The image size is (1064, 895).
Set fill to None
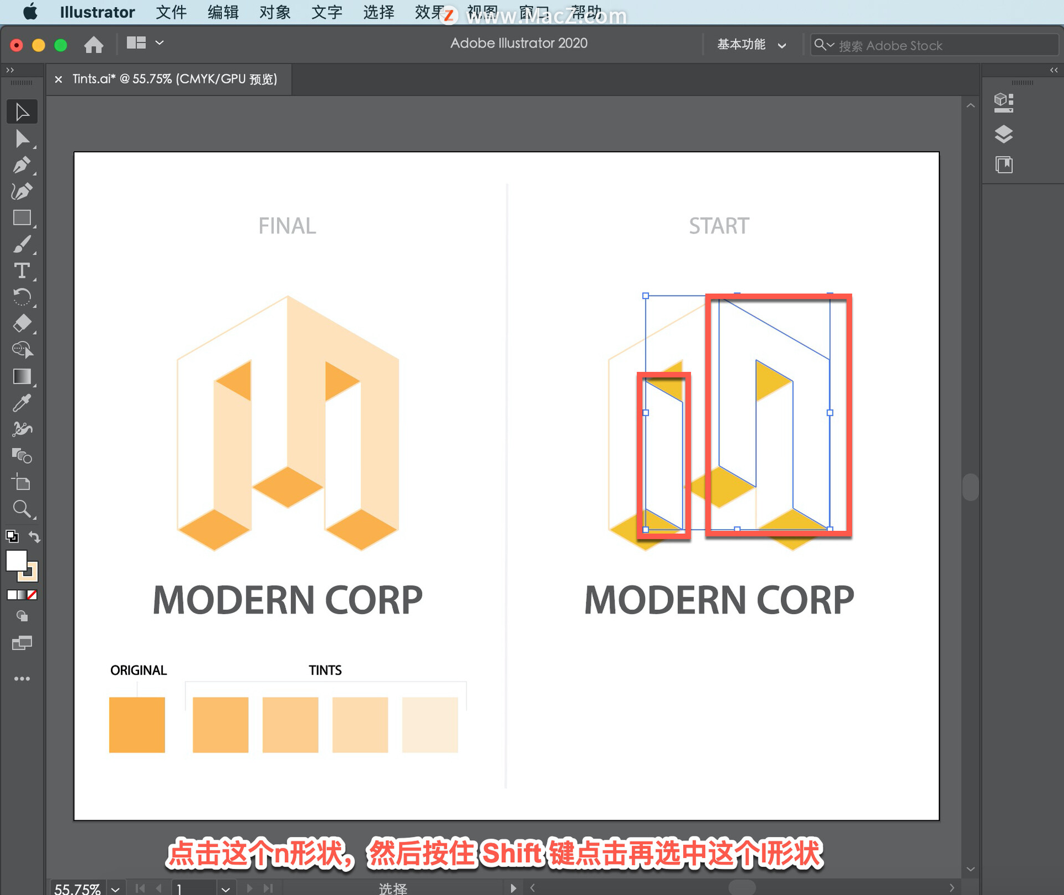click(x=33, y=595)
